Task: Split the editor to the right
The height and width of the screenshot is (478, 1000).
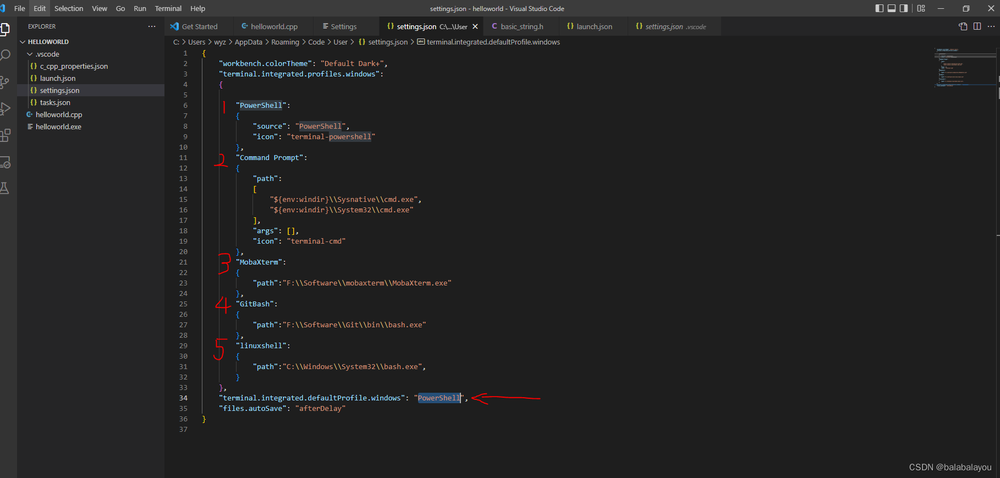Action: (977, 26)
